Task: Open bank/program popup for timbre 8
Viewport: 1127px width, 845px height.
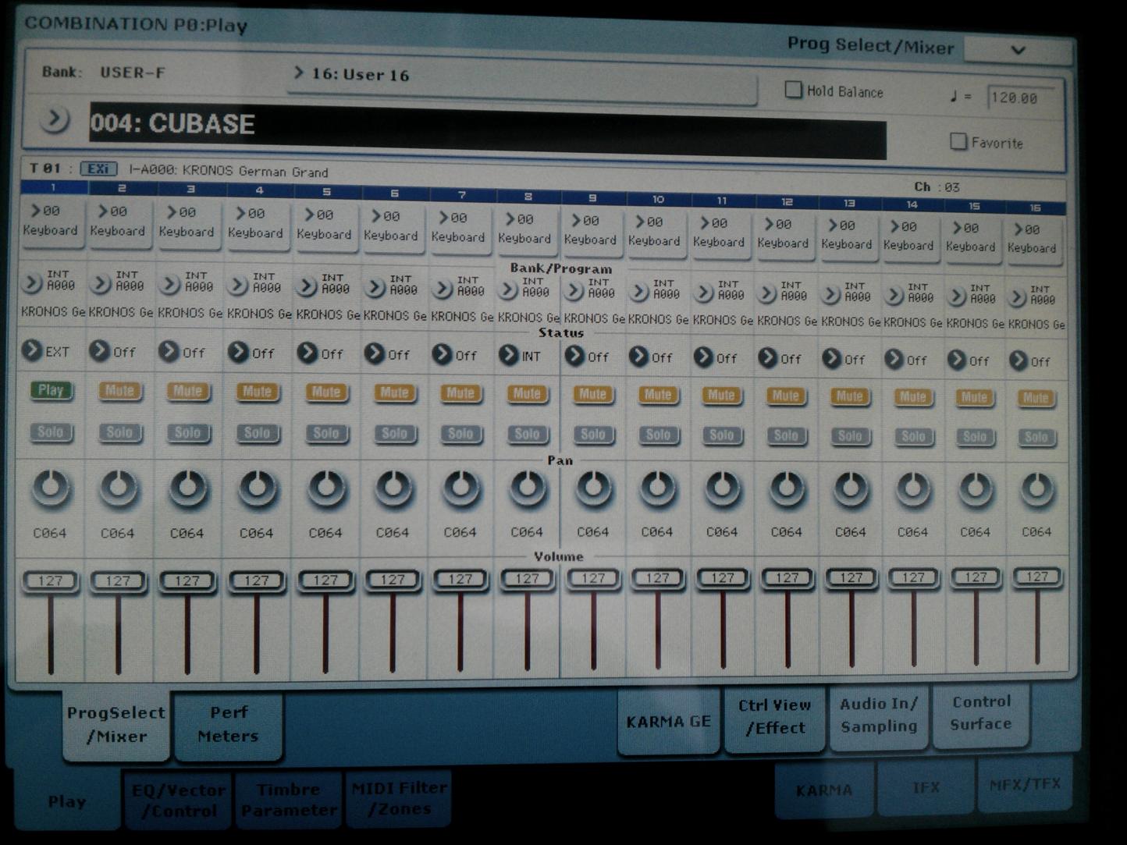Action: (508, 290)
